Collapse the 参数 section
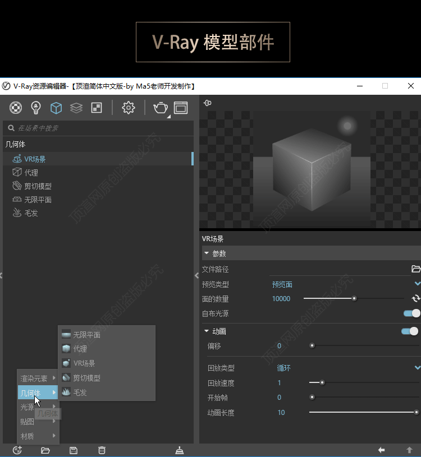The height and width of the screenshot is (457, 421). click(207, 253)
